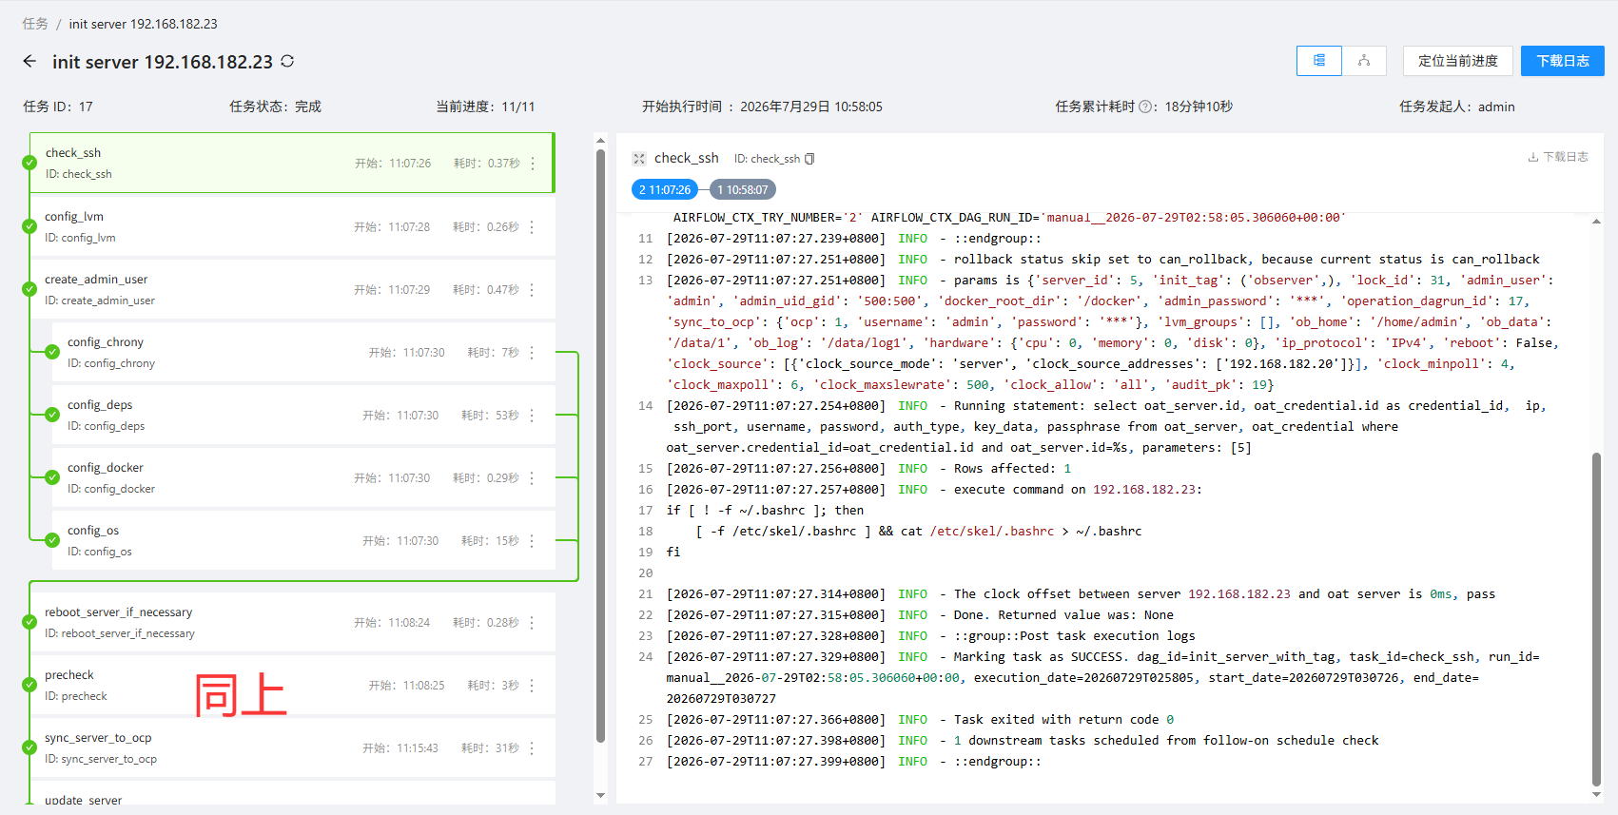Open the 任务 breadcrumb link
Screen dimensions: 1618x815
35,24
